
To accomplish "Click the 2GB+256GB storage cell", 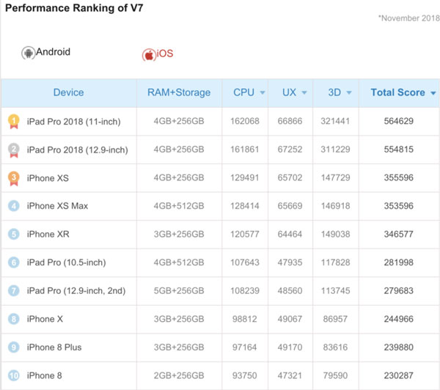I will tap(179, 375).
